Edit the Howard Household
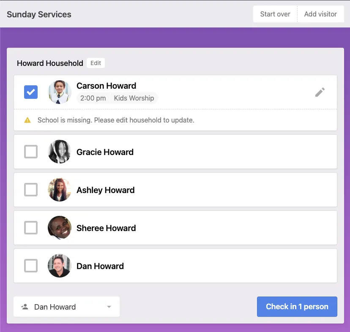This screenshot has width=350, height=332. 96,63
